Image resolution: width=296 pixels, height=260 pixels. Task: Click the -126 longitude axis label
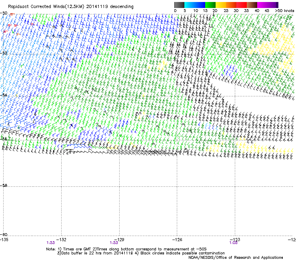pyautogui.click(x=177, y=240)
